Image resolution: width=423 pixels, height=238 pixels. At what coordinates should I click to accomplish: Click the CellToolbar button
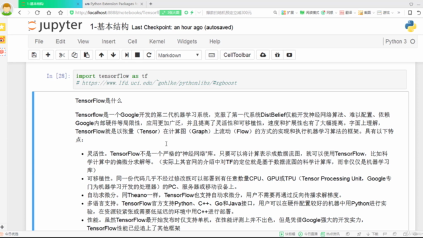(237, 55)
